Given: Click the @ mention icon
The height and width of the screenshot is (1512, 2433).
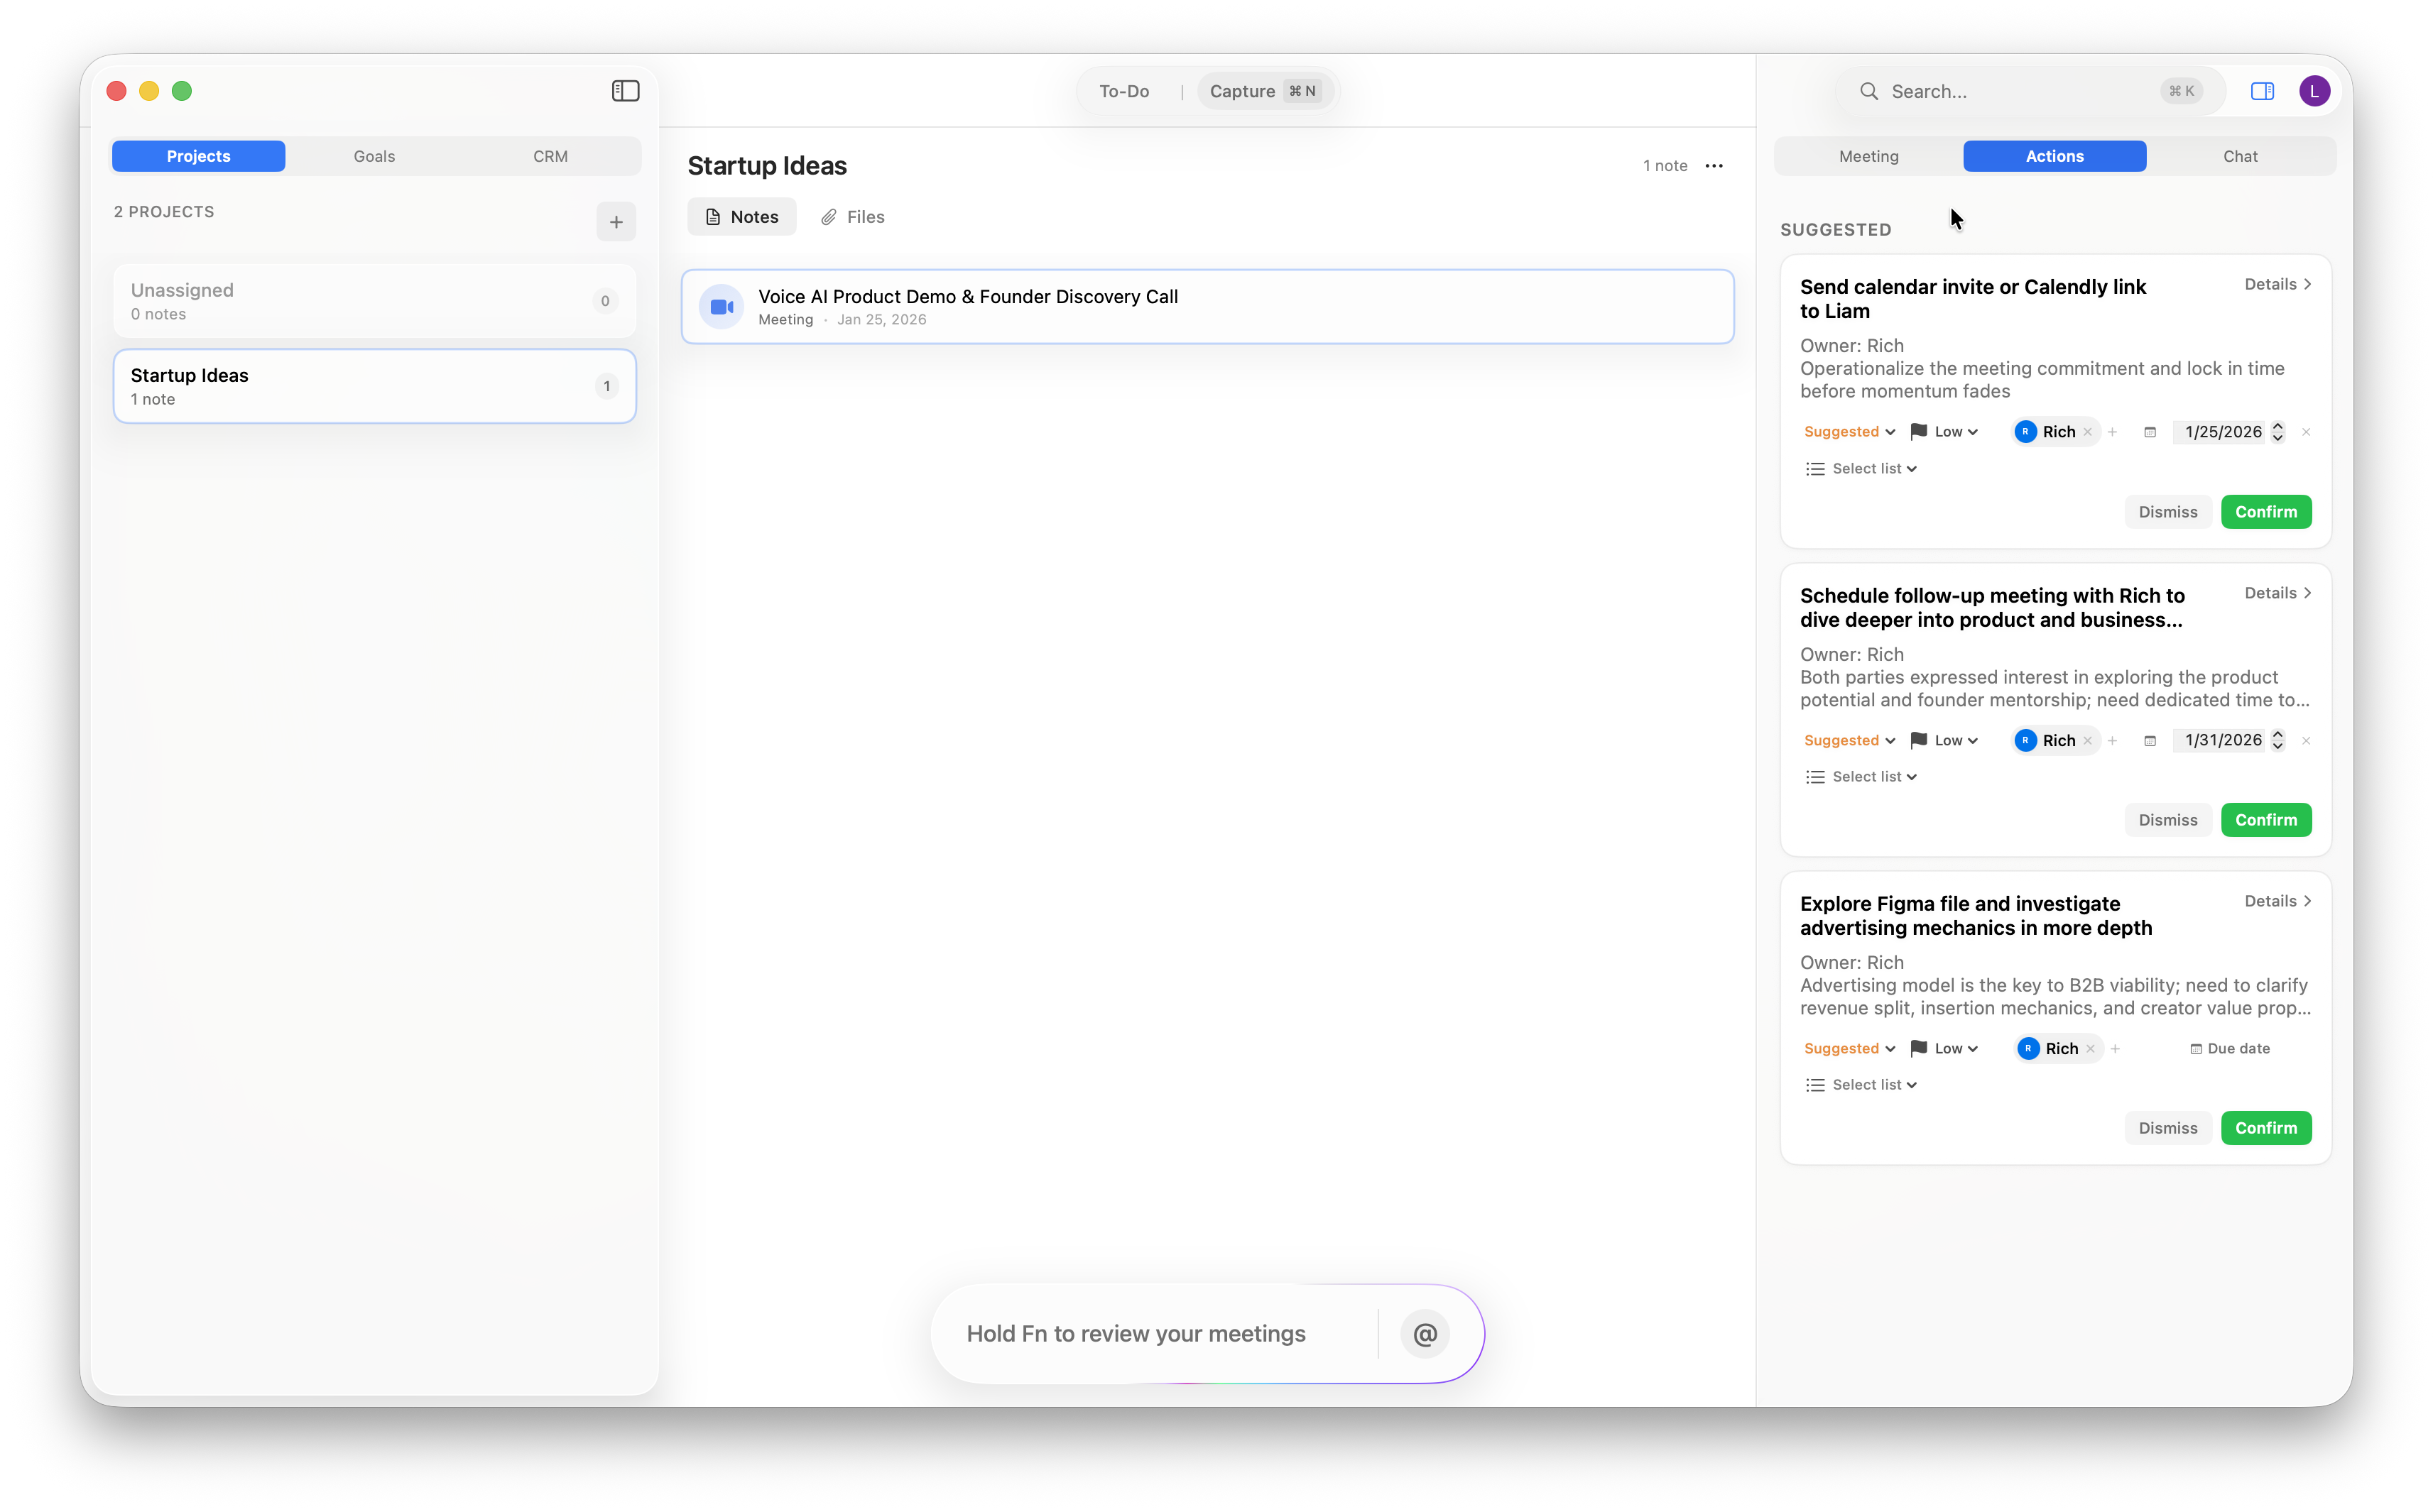Looking at the screenshot, I should [x=1425, y=1334].
